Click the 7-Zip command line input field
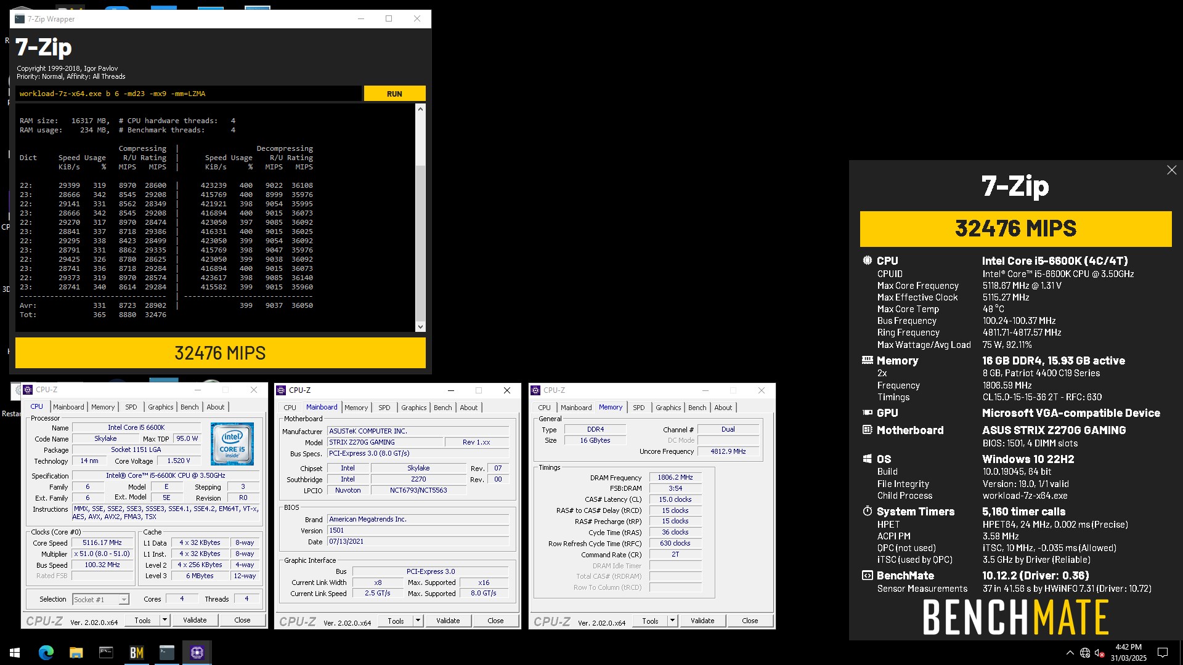The image size is (1183, 665). pyautogui.click(x=189, y=94)
